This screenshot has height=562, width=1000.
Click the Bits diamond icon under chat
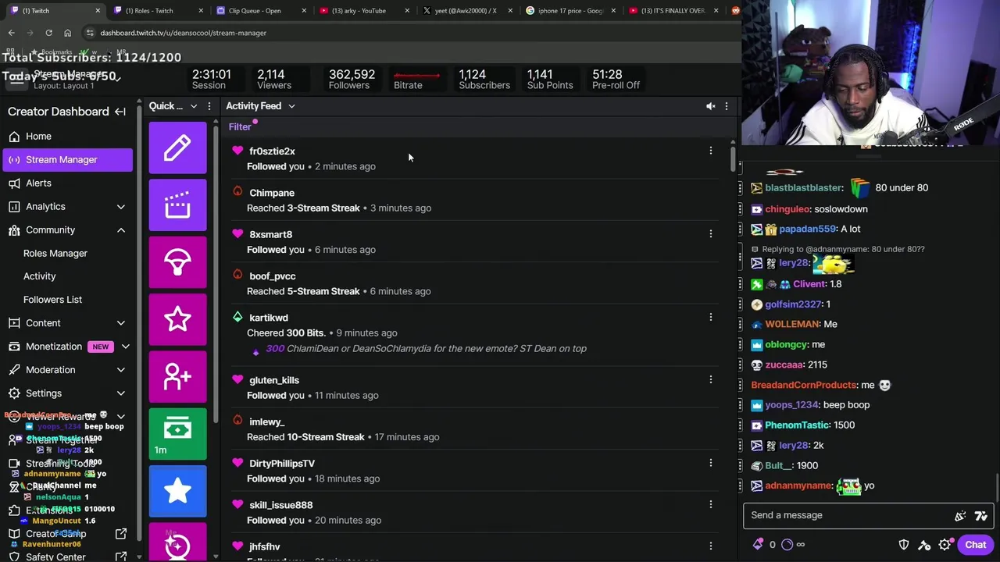click(758, 545)
